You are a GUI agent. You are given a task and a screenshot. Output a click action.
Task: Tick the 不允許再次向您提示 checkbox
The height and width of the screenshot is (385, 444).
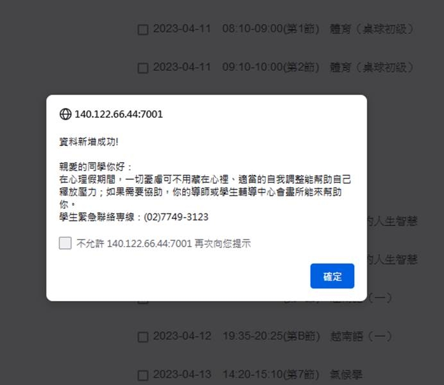point(65,243)
